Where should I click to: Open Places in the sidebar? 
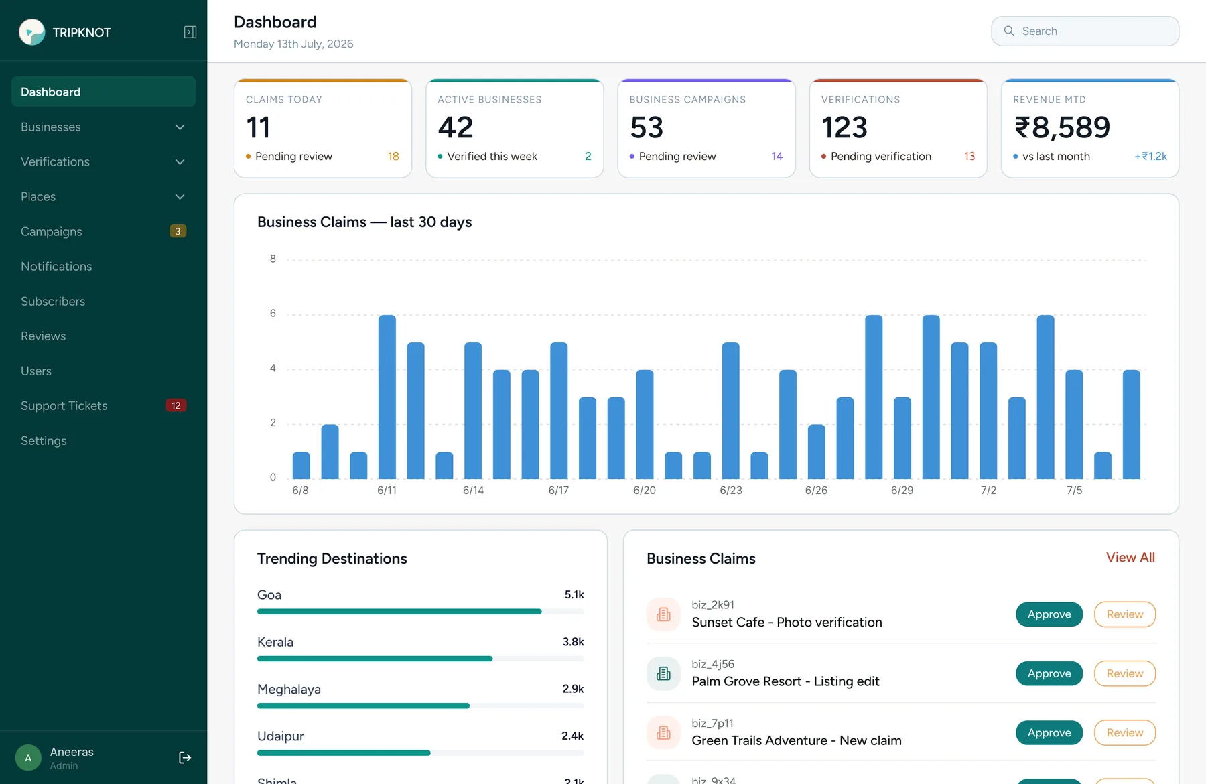pos(103,196)
